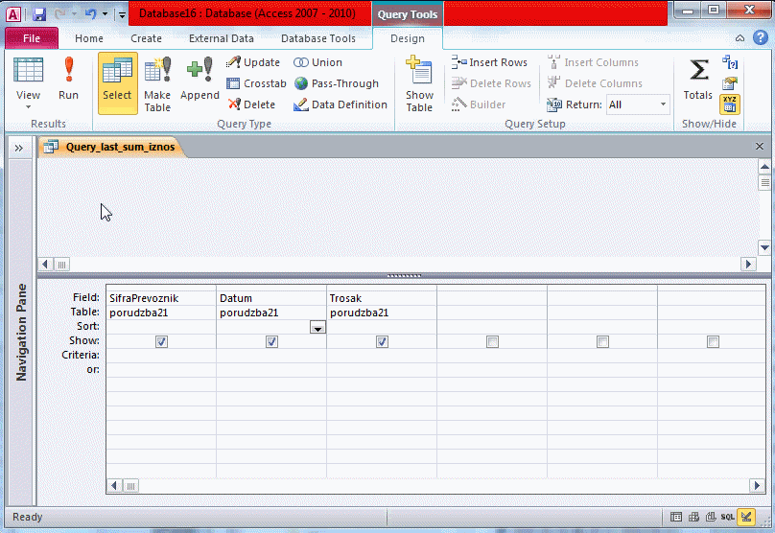Image resolution: width=775 pixels, height=533 pixels.
Task: Expand the Navigation Pane with chevron button
Action: (18, 147)
